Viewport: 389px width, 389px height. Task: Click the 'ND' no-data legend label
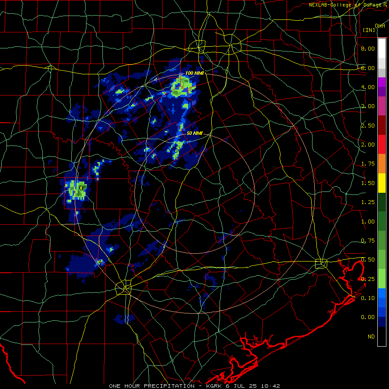pyautogui.click(x=371, y=337)
